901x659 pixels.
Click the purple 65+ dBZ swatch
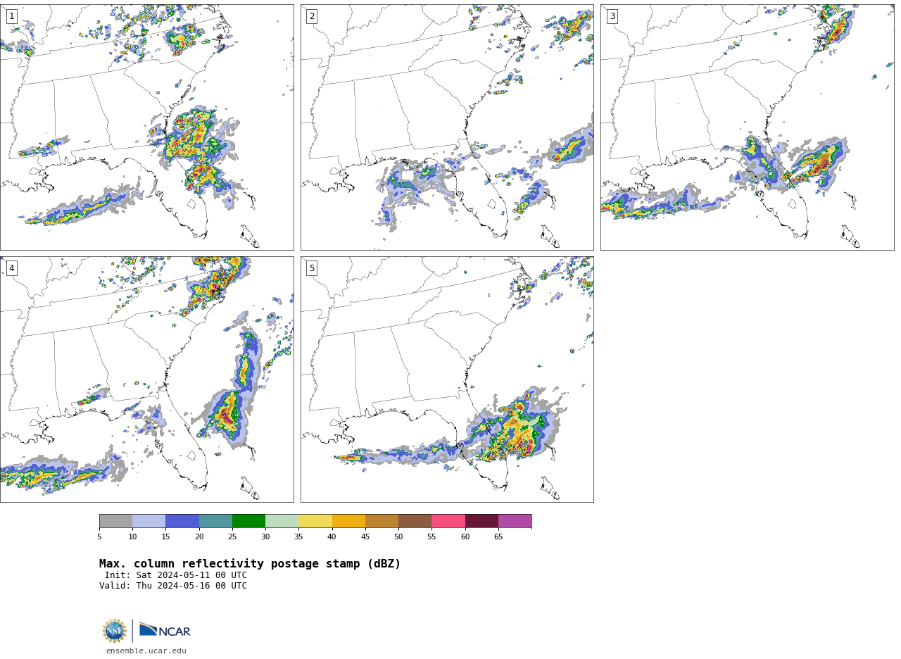click(515, 521)
